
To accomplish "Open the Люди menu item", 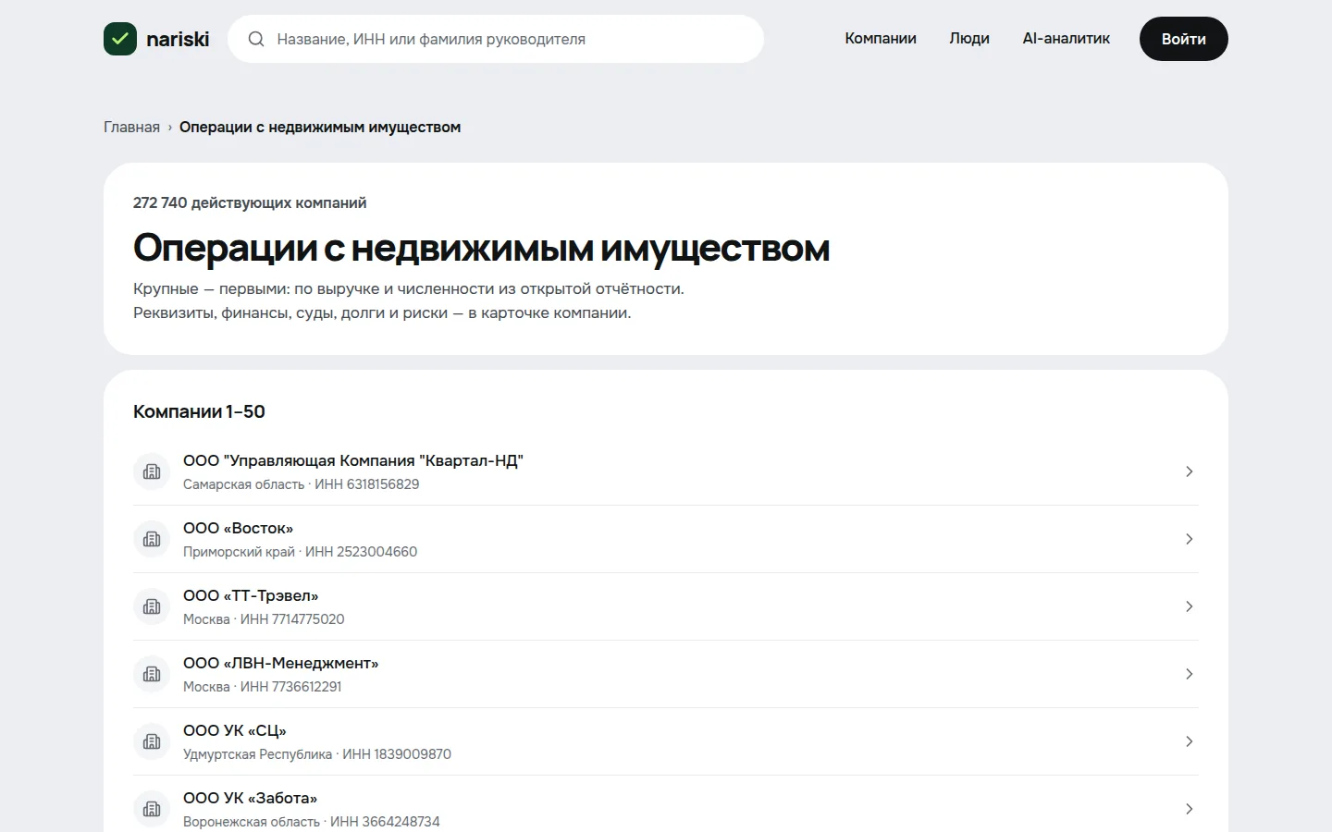I will [969, 39].
